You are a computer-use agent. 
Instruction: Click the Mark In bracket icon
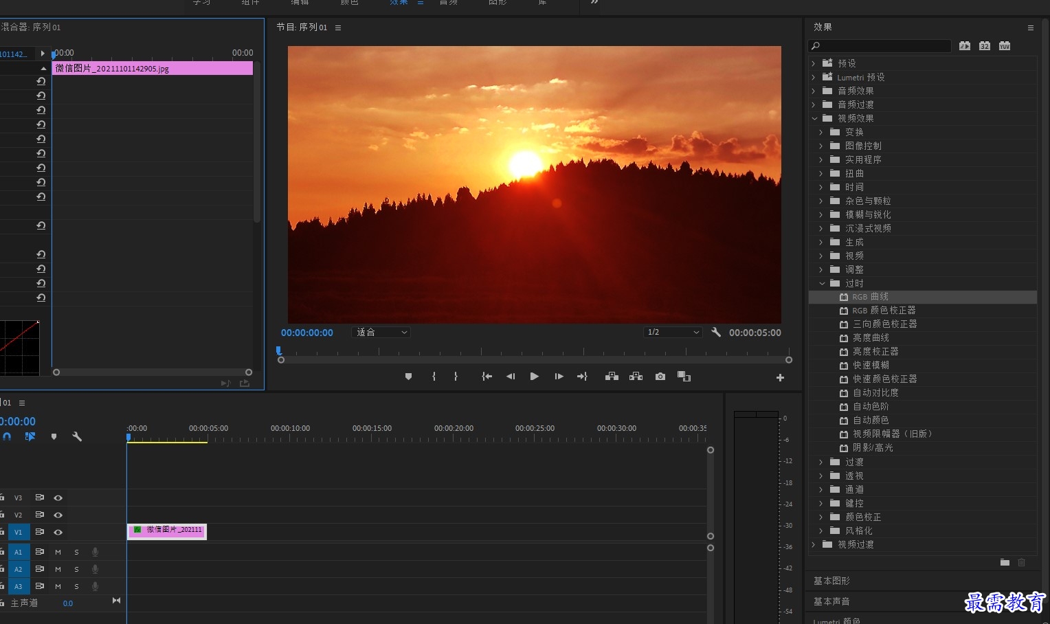click(x=434, y=377)
